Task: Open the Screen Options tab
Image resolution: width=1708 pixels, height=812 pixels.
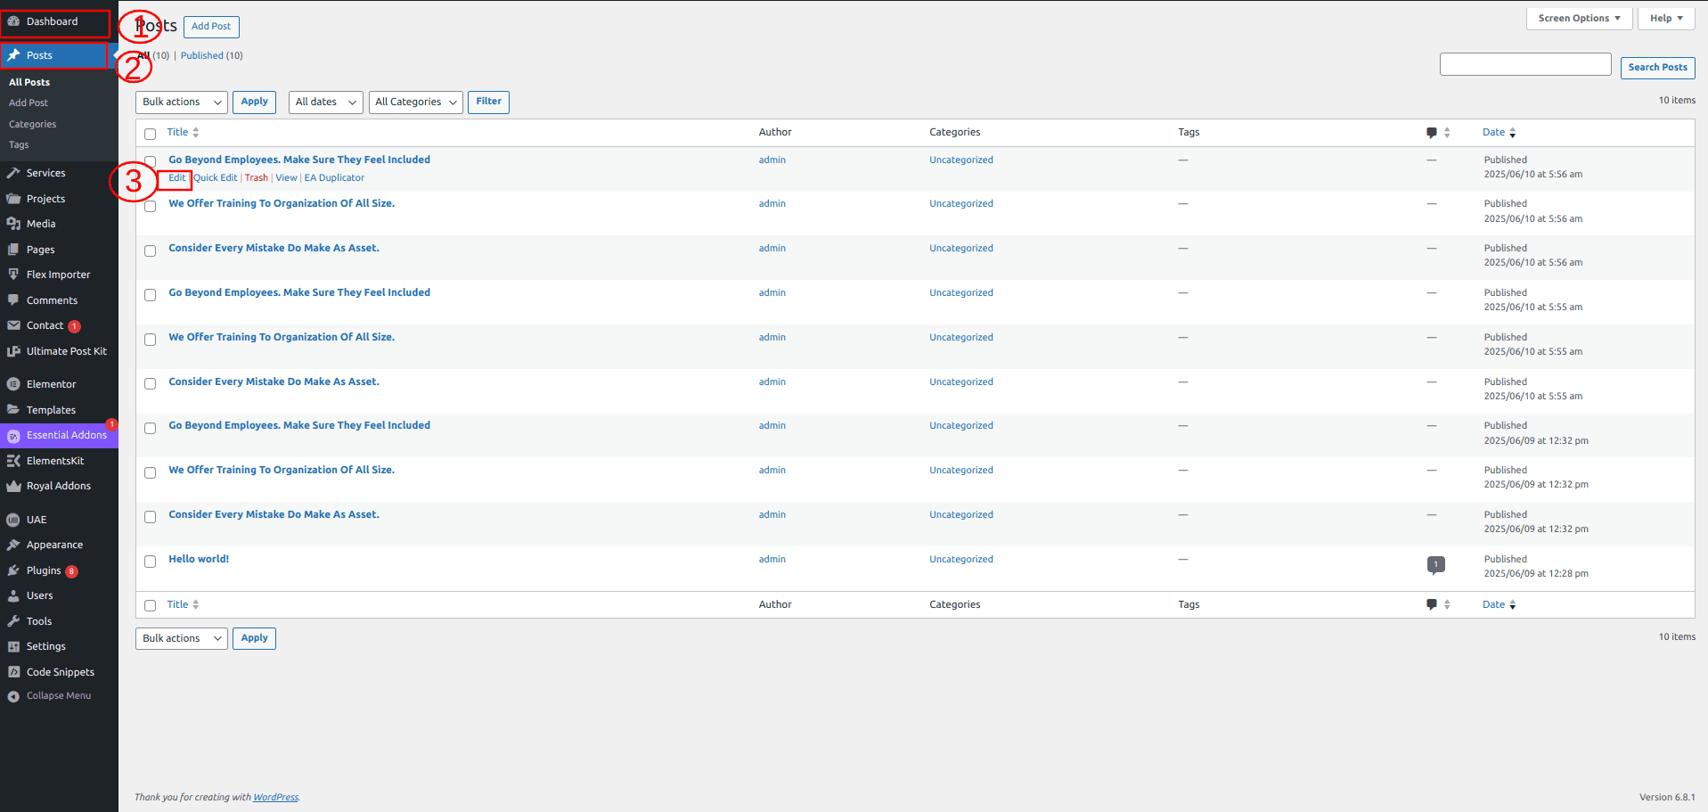Action: coord(1580,18)
